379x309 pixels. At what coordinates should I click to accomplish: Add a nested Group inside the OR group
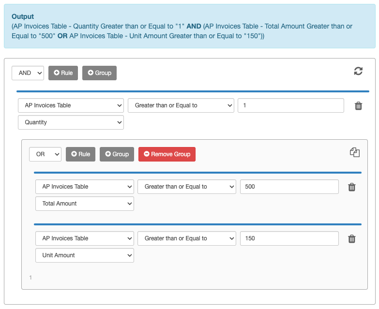[117, 154]
